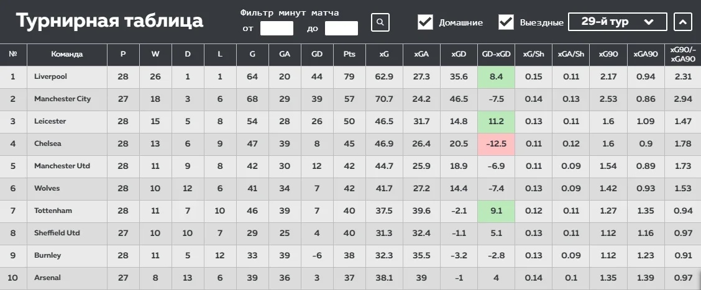This screenshot has height=290, width=701.
Task: Open the Liverpool team row
Action: [x=51, y=76]
